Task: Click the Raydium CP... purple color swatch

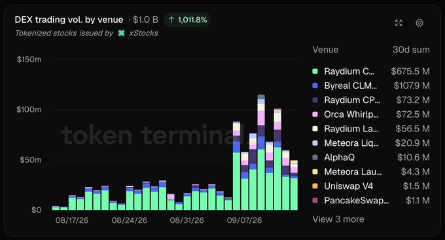Action: pos(315,100)
